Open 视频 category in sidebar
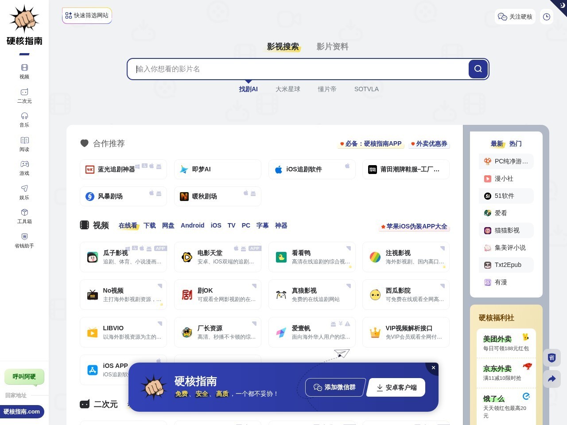The height and width of the screenshot is (425, 567). click(x=24, y=72)
